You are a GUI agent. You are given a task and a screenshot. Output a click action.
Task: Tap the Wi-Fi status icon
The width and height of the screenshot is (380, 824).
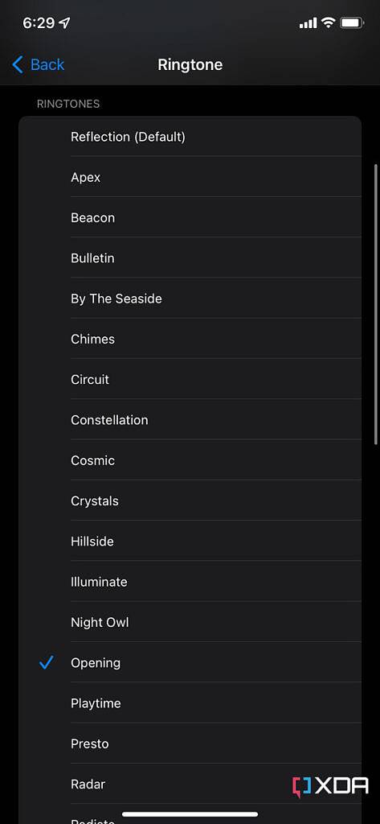pos(329,23)
